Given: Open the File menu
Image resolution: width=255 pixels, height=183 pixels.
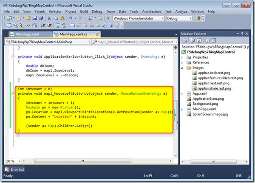Looking at the screenshot, I should pos(7,11).
